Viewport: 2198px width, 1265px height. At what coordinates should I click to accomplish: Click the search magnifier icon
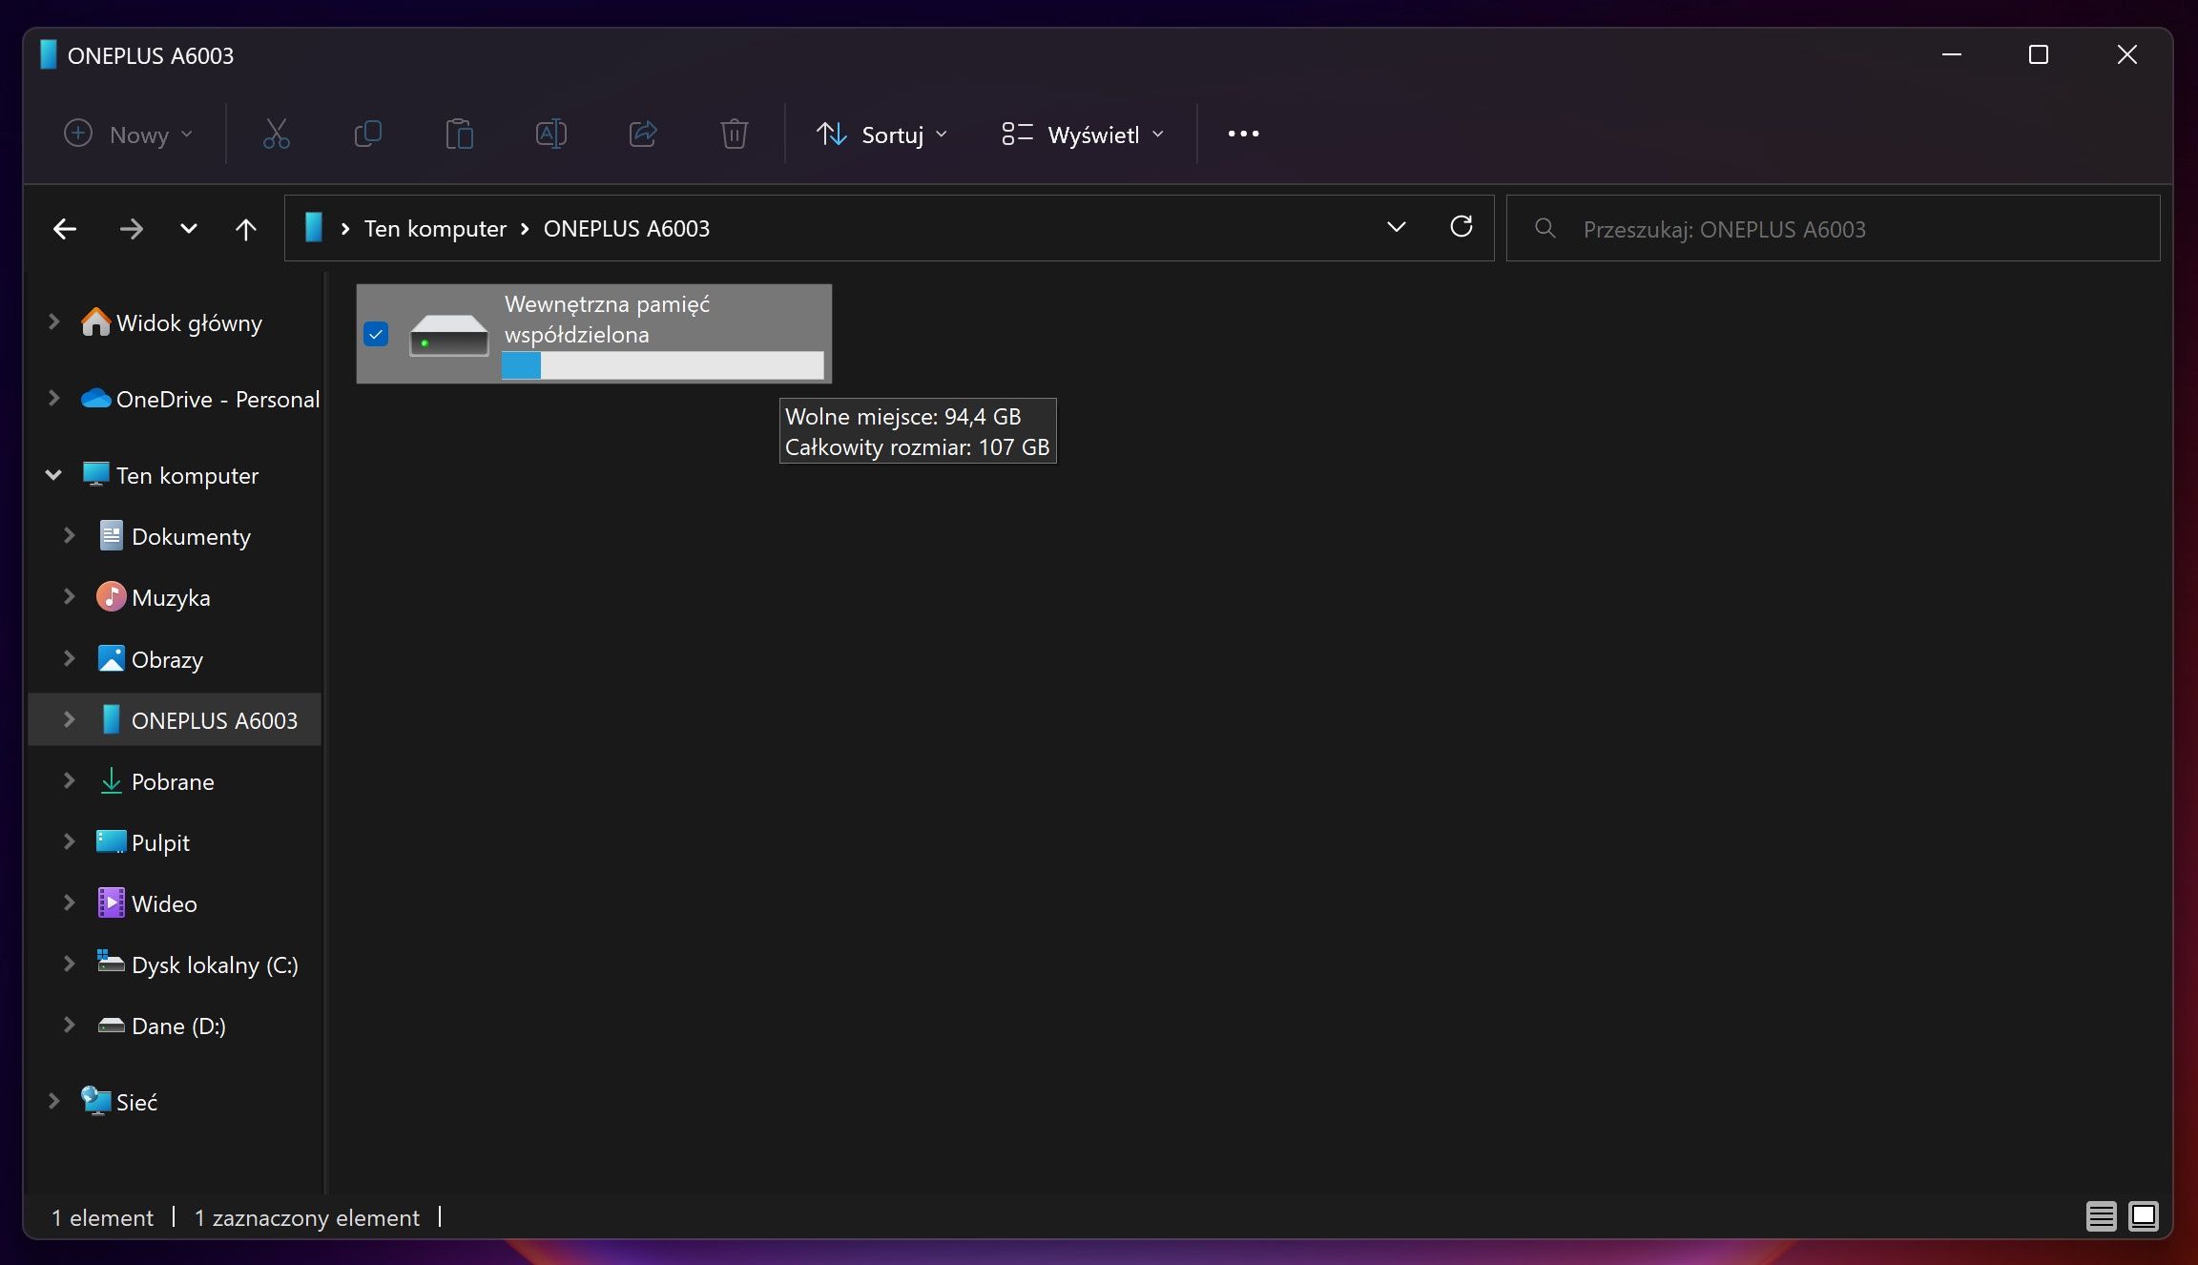1545,229
